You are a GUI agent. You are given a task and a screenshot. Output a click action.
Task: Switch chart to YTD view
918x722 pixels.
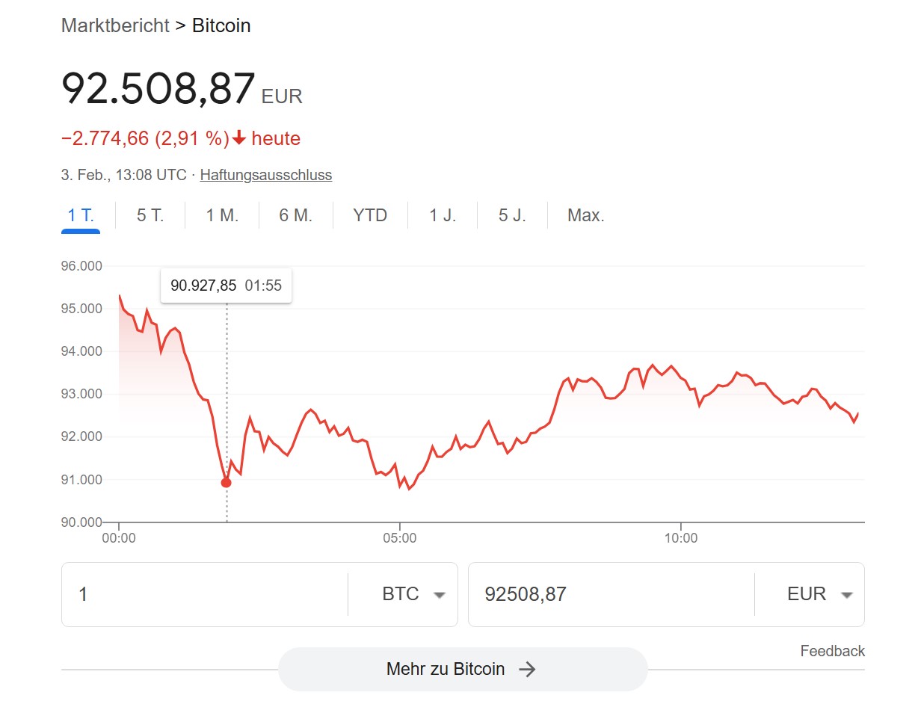click(370, 216)
